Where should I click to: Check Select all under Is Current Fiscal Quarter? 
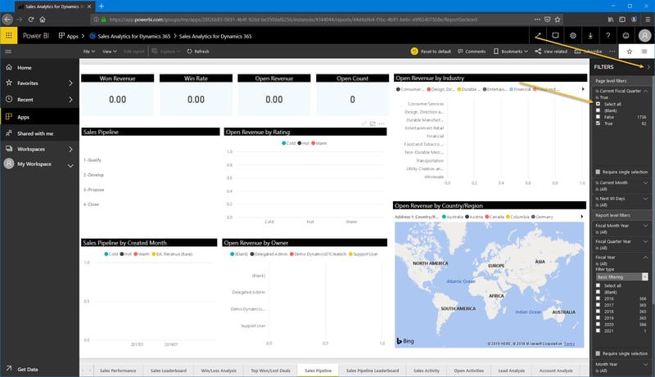(598, 104)
